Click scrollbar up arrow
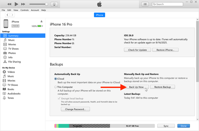Screen dimensions: 199x131 (197, 20)
